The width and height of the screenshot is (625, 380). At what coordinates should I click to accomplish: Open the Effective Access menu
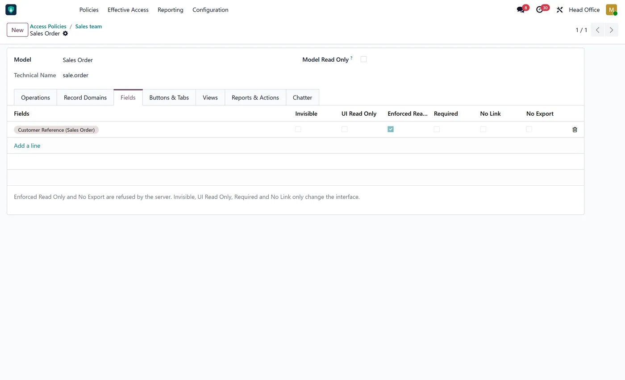[128, 9]
